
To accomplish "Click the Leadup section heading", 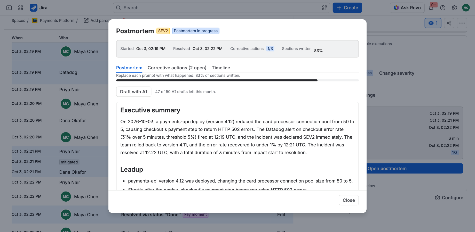I will coord(132,170).
